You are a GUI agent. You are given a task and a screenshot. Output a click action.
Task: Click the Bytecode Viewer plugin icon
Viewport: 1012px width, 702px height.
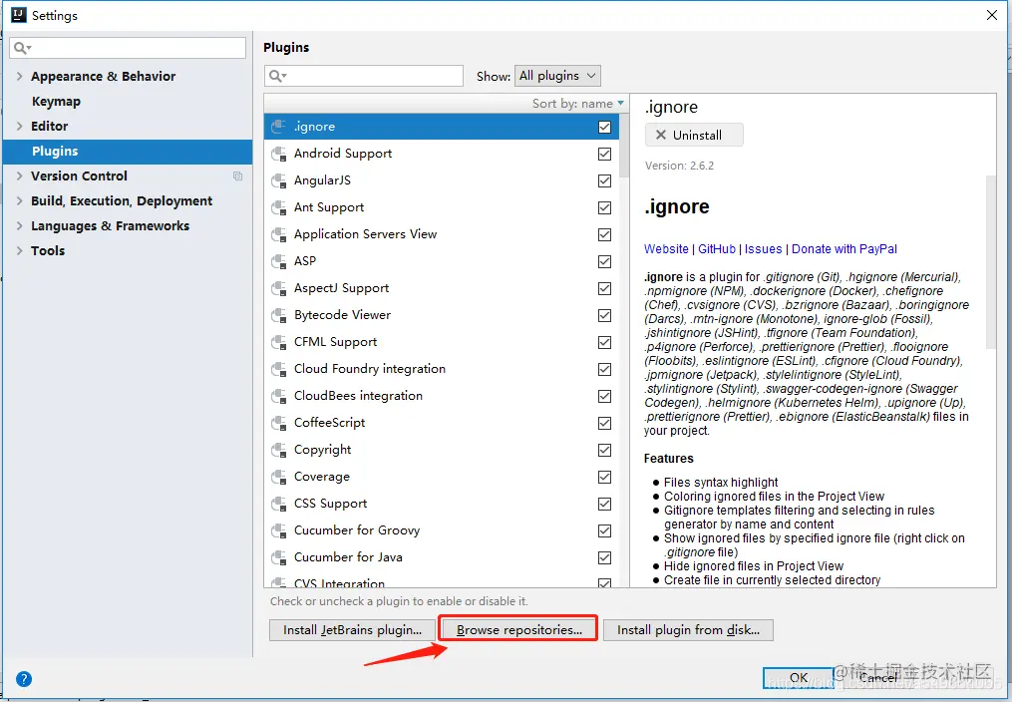(279, 315)
